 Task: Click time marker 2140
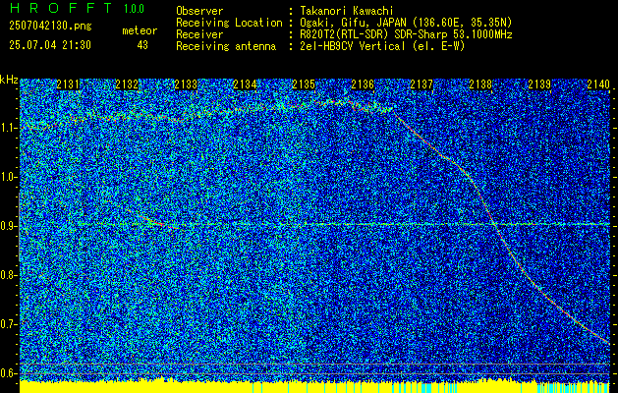click(598, 84)
